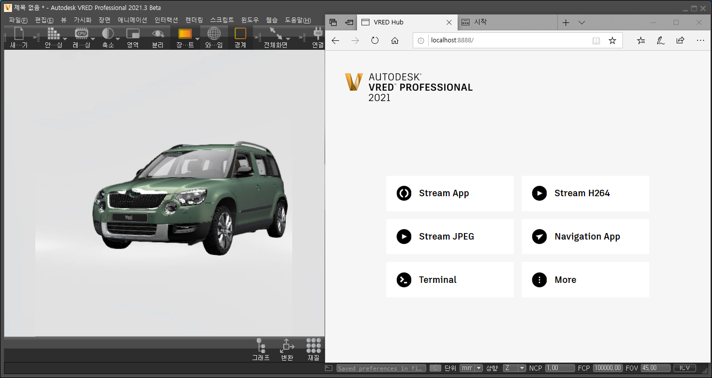The width and height of the screenshot is (712, 378).
Task: Go back in the browser
Action: pos(336,41)
